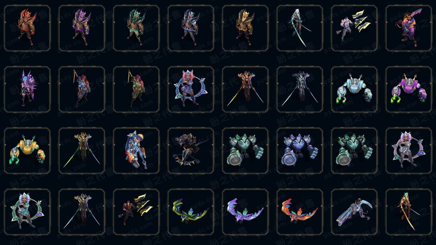The height and width of the screenshot is (245, 436).
Task: Choose the pink-haired ring blade character
Action: point(191,89)
